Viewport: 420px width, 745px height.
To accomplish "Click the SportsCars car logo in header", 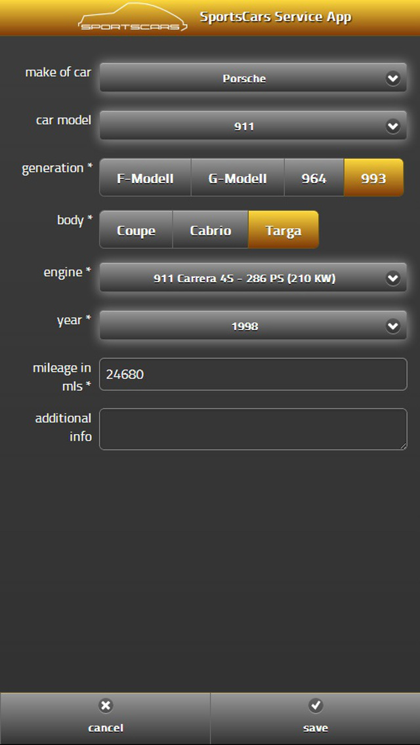I will pyautogui.click(x=132, y=18).
